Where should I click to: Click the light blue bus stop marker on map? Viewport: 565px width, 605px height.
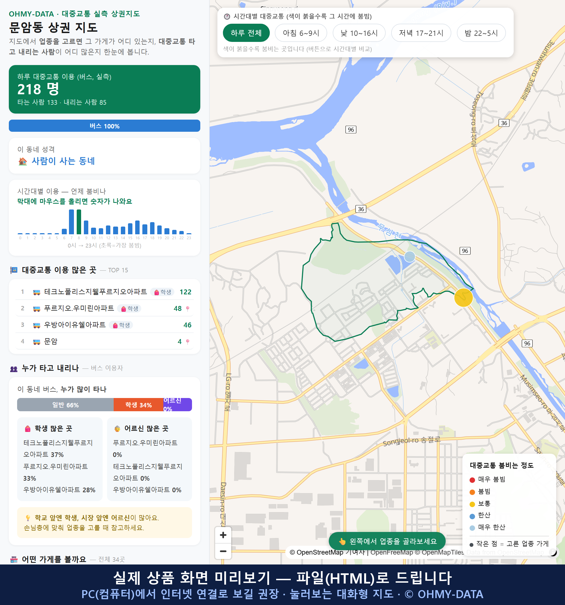409,257
